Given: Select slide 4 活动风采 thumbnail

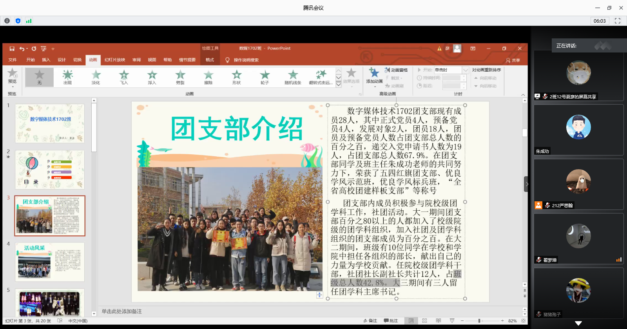Looking at the screenshot, I should tap(50, 262).
